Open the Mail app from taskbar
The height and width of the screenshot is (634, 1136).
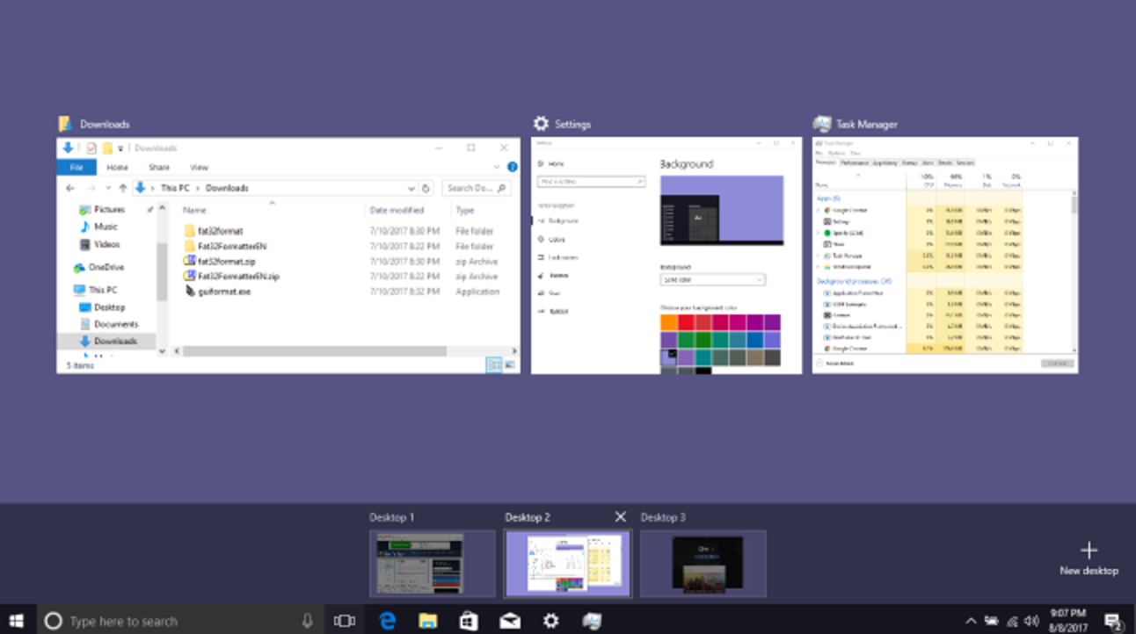point(510,621)
